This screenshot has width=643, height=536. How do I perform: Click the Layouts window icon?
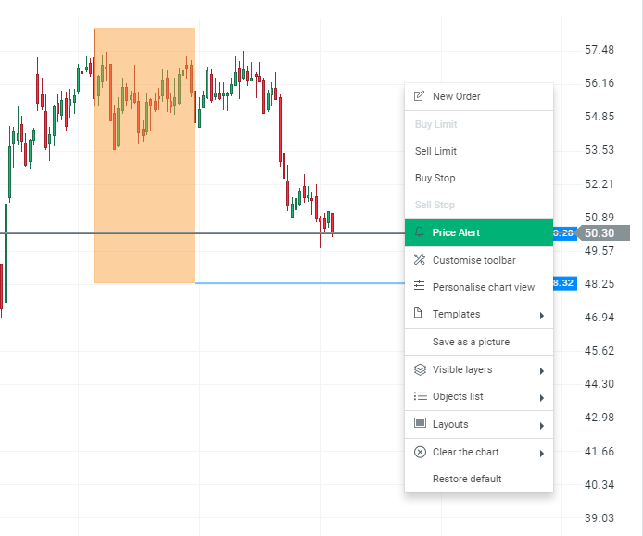coord(420,424)
